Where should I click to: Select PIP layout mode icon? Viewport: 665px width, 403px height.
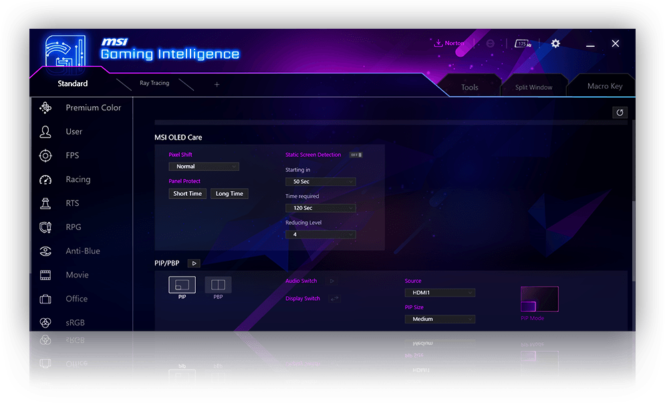coord(182,285)
